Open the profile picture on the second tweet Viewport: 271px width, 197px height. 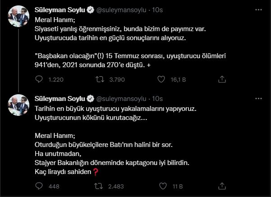click(18, 105)
